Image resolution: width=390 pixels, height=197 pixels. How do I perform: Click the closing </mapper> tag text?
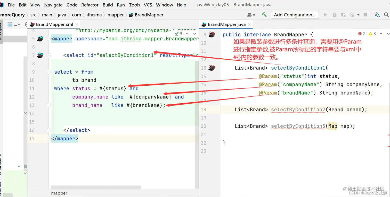65,139
